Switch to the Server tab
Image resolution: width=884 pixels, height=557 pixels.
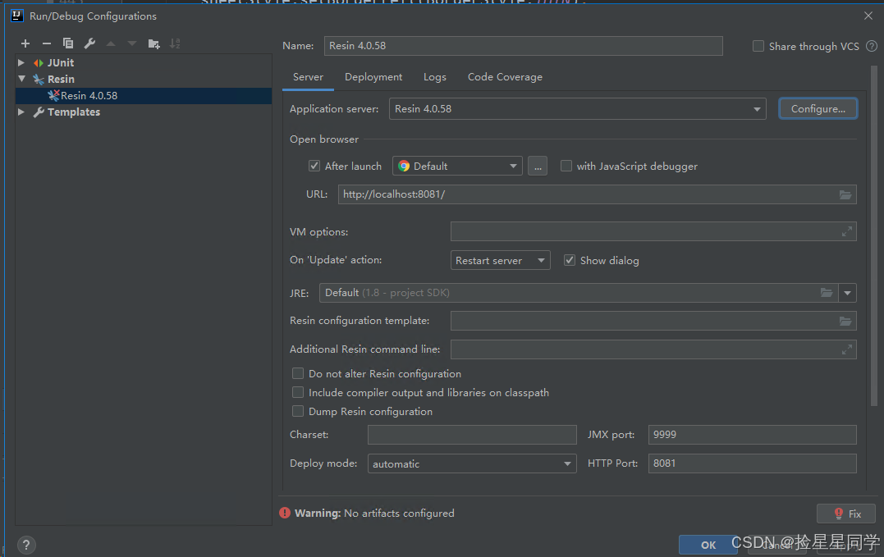tap(308, 77)
